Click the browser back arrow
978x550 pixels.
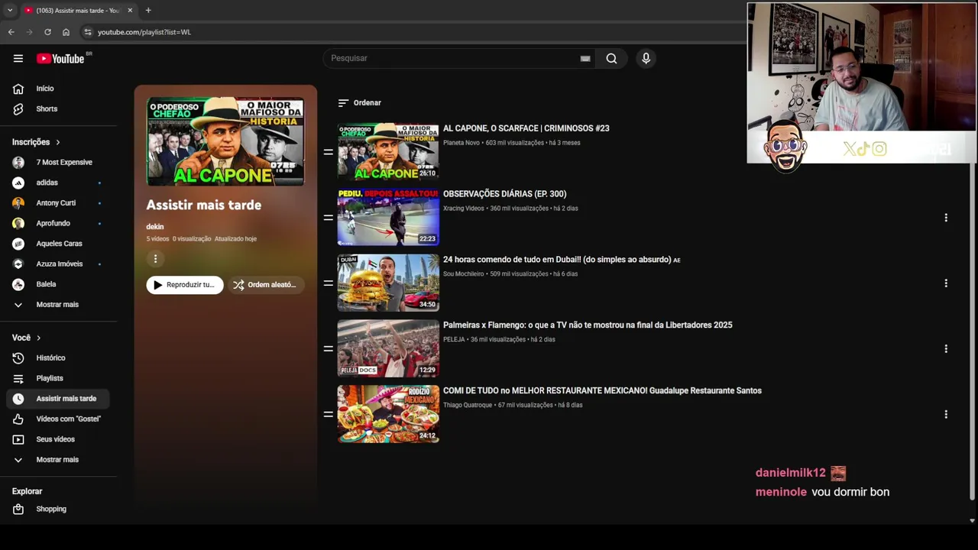(x=11, y=32)
